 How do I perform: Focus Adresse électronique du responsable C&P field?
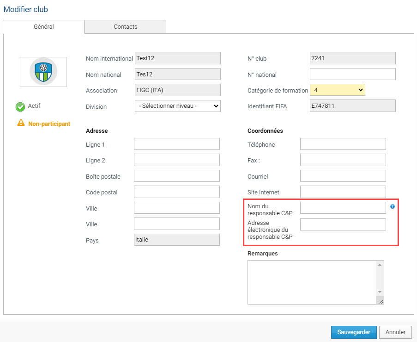point(343,224)
